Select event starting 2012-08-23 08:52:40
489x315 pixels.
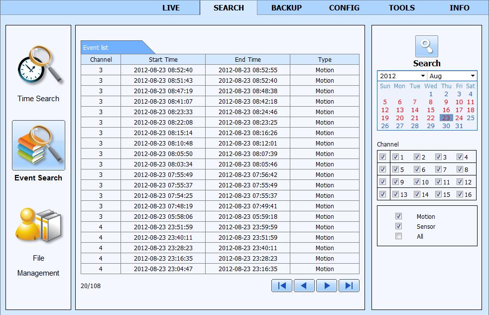coord(220,70)
